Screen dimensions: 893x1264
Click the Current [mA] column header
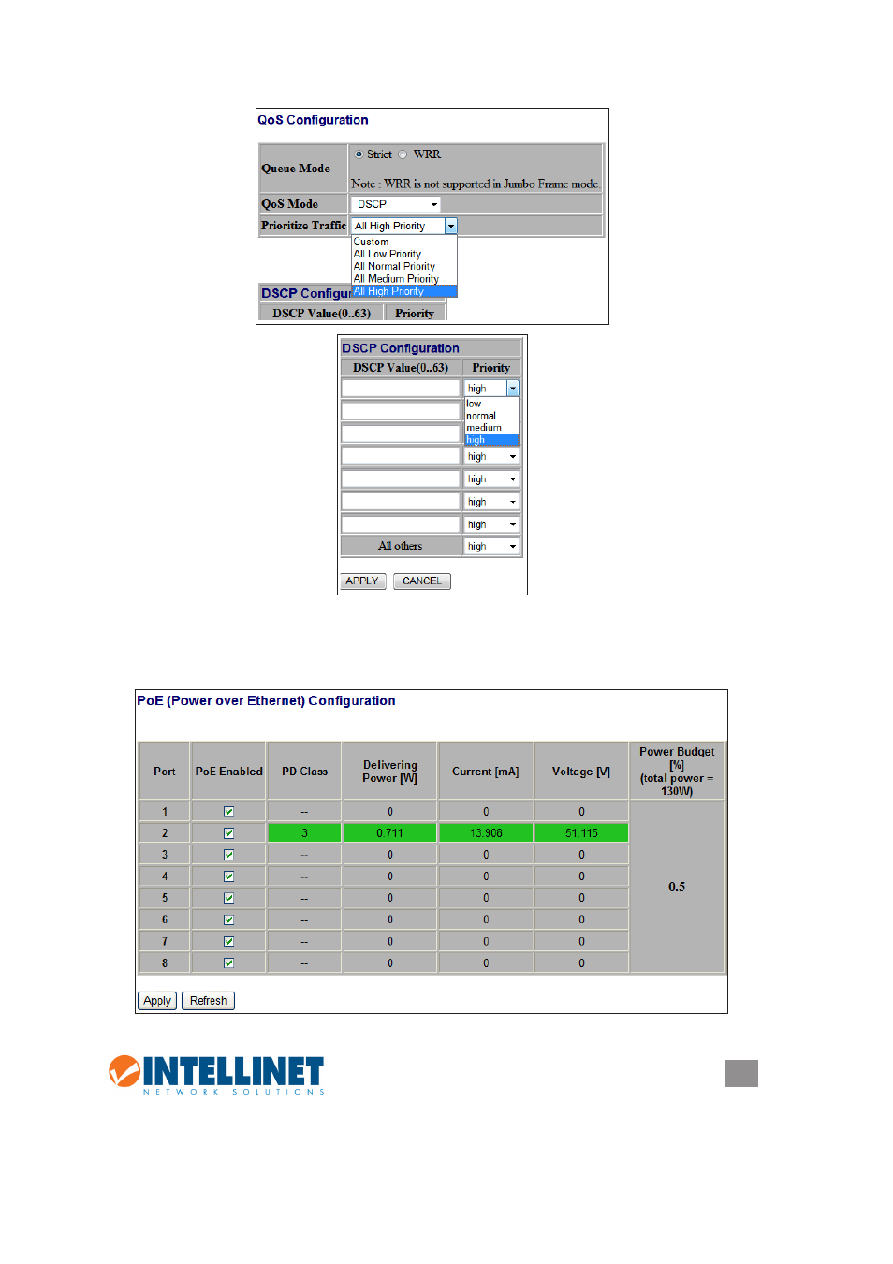pos(486,772)
